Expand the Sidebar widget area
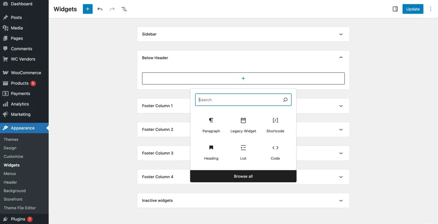Screen dimensions: 438x224 [x=341, y=34]
